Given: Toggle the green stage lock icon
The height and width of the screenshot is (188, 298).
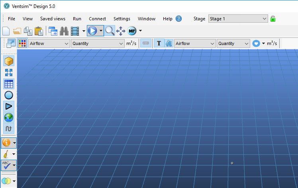Looking at the screenshot, I should (x=273, y=19).
